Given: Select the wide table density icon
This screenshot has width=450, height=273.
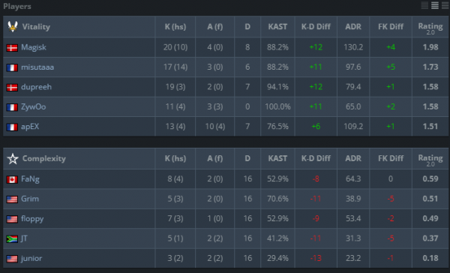Looking at the screenshot, I should (445, 5).
